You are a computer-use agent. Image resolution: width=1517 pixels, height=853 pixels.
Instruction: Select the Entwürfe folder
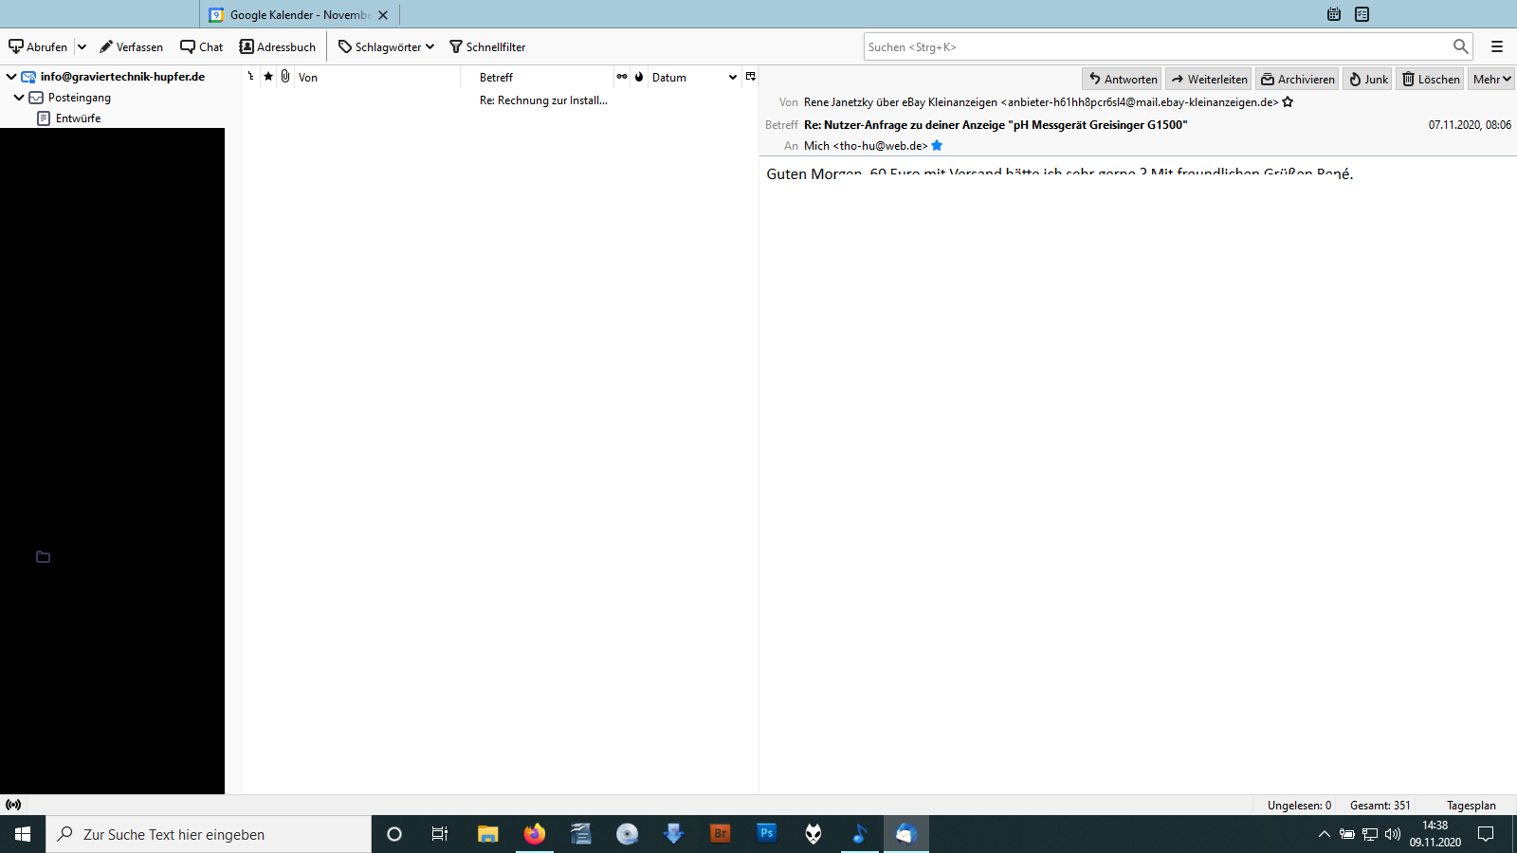78,118
